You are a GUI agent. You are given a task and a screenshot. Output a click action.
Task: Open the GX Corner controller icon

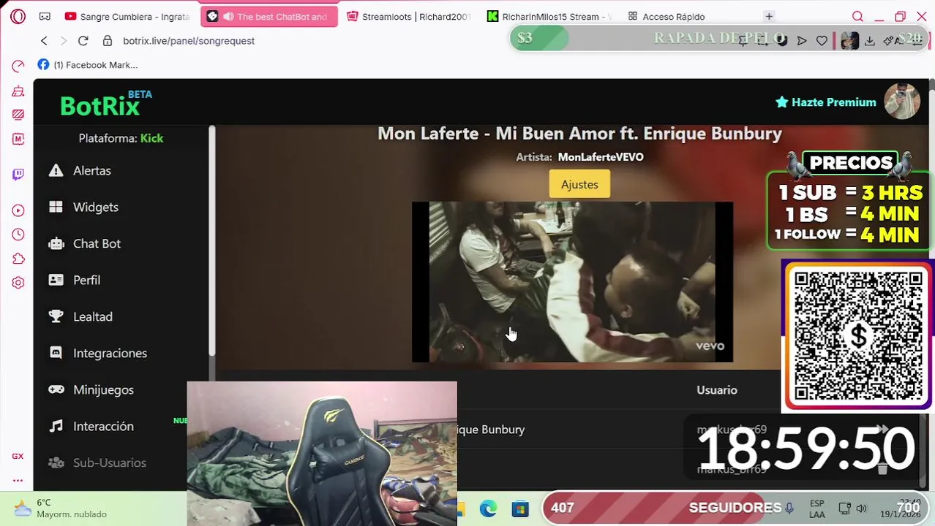(45, 16)
